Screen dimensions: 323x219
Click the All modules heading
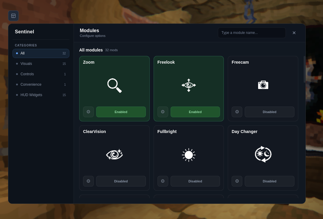(91, 50)
